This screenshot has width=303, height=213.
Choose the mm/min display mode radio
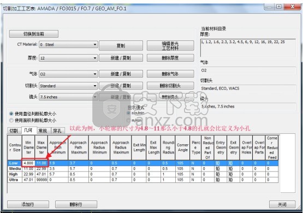128,113
